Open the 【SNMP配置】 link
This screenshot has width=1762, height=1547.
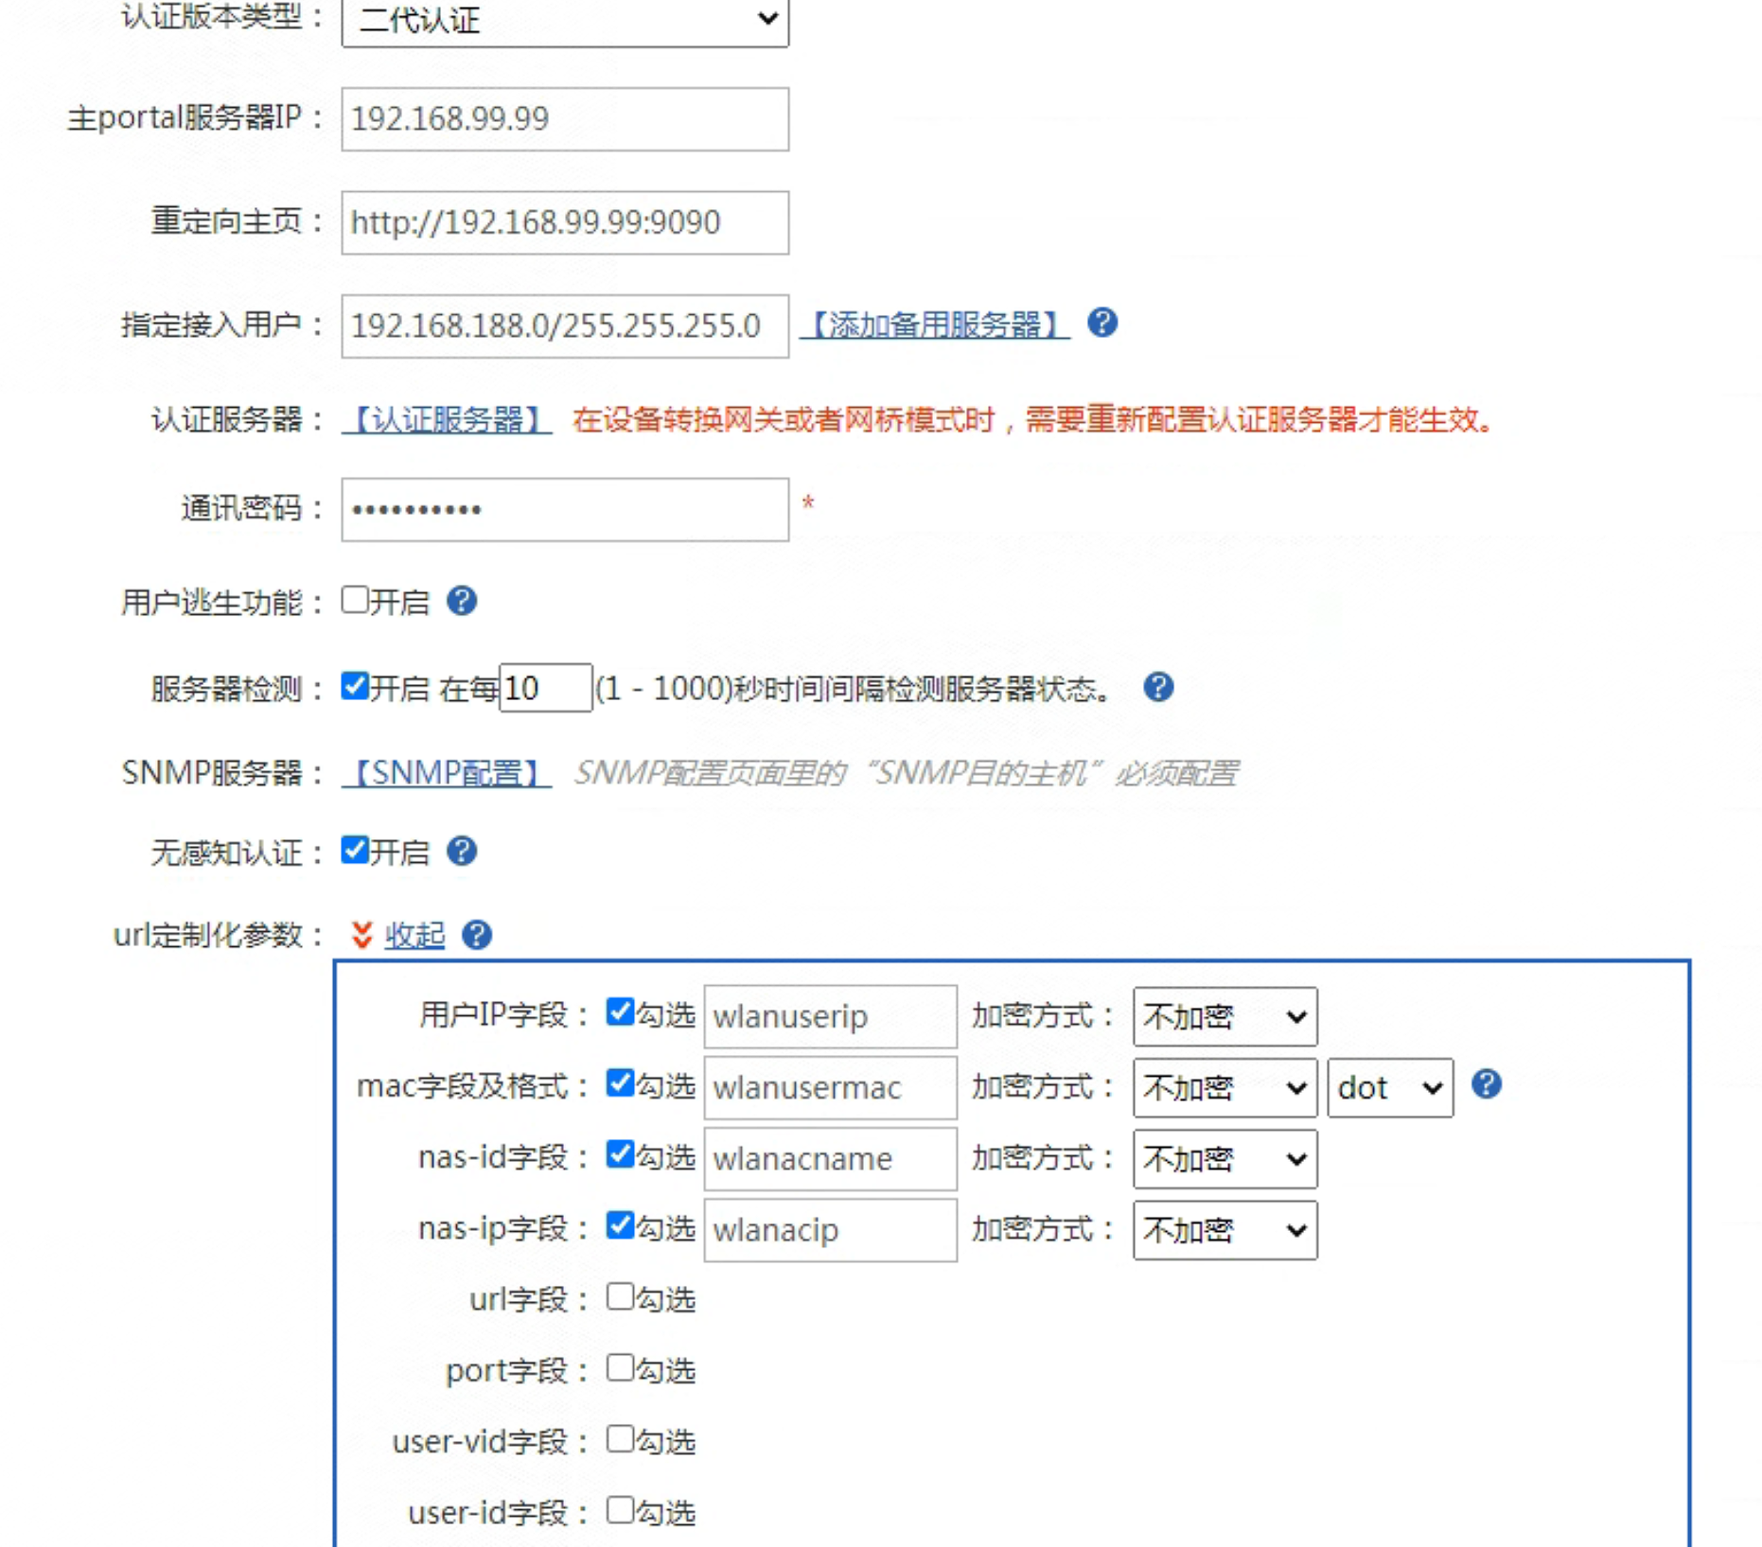click(x=443, y=773)
